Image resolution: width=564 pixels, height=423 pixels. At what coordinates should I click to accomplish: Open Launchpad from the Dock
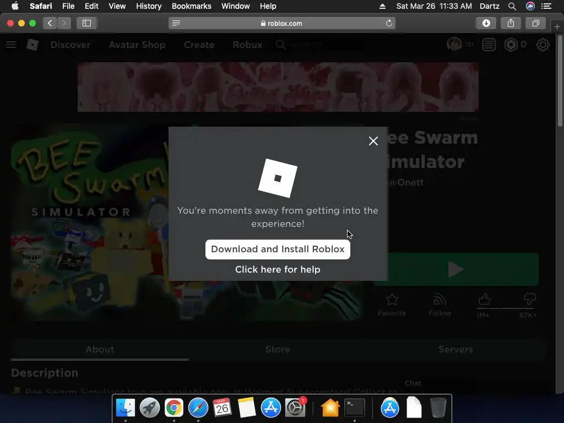pos(150,408)
